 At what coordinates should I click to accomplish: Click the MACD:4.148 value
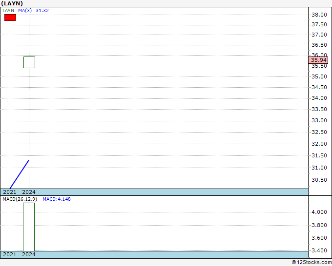click(x=57, y=199)
